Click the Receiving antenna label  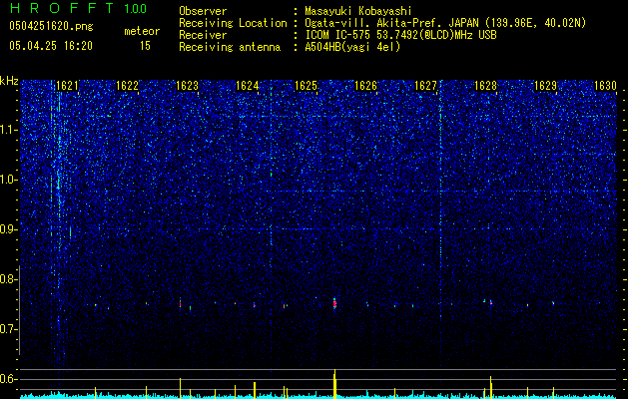point(230,47)
